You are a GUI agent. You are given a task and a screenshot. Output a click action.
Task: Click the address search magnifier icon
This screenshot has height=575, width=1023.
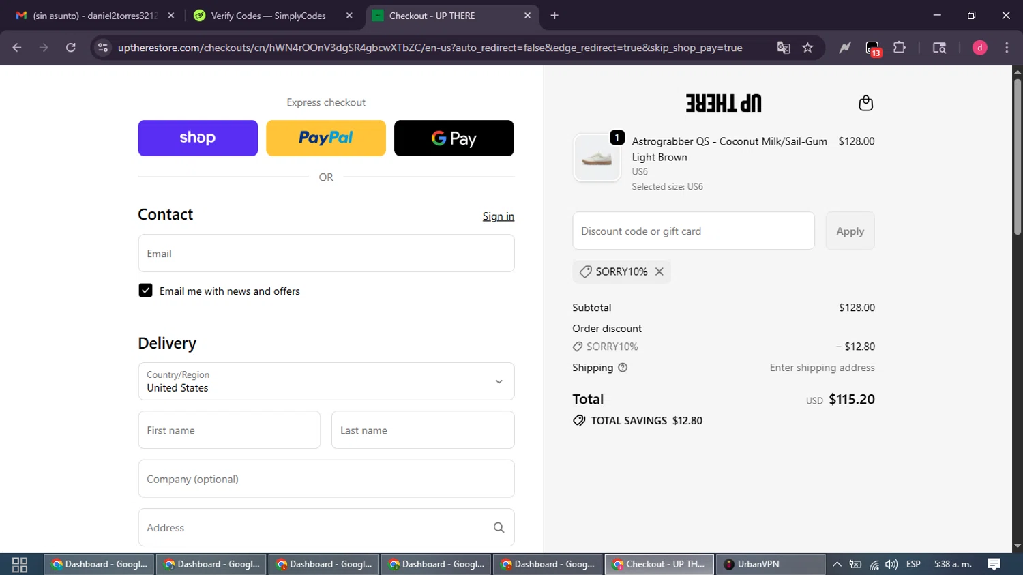[x=499, y=528]
